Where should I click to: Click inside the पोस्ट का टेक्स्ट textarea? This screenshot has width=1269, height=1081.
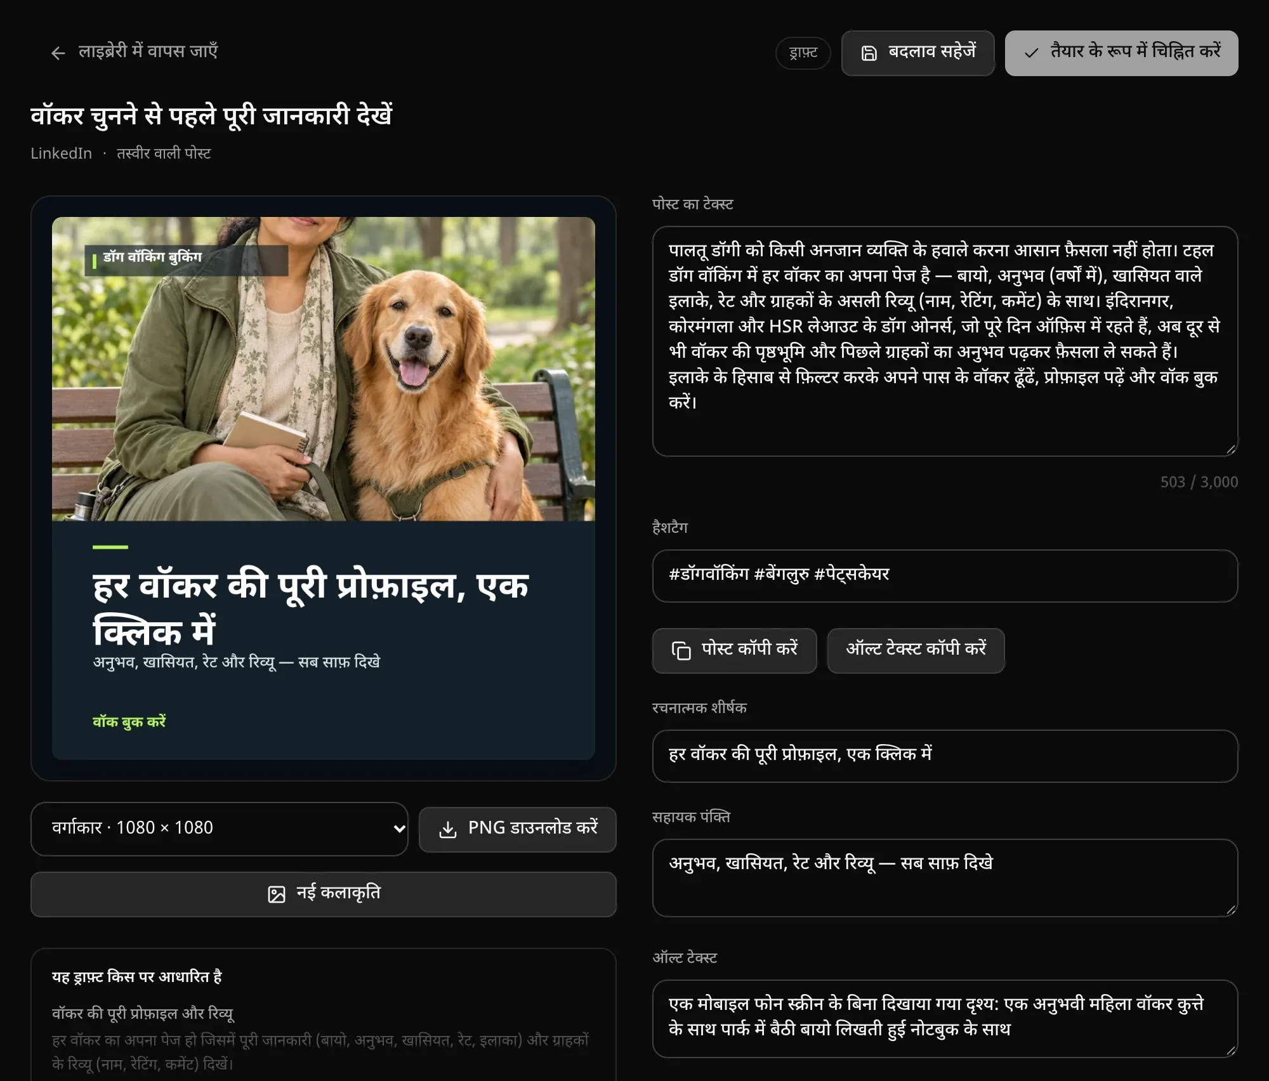point(945,341)
